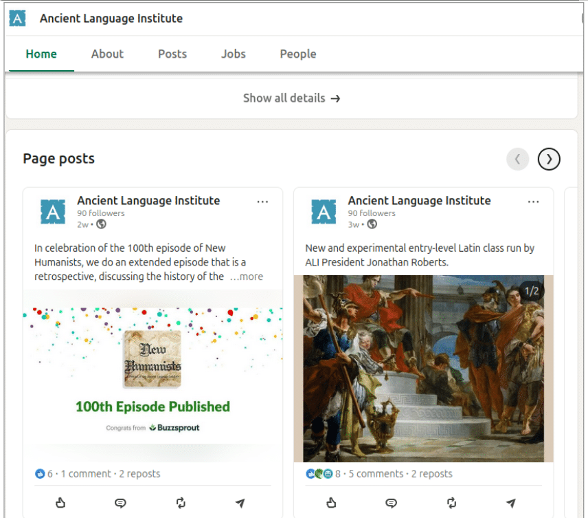
Task: Switch to the About tab
Action: tap(107, 54)
